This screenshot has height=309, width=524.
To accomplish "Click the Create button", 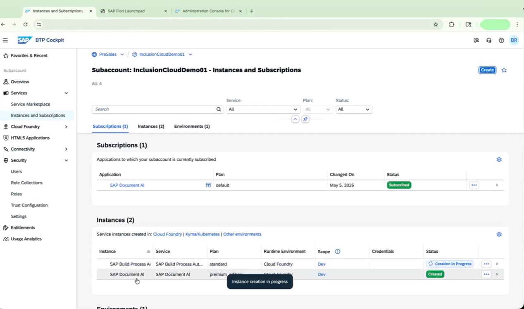I will click(x=487, y=70).
